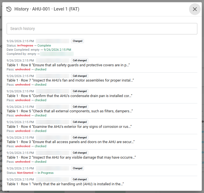Click the Pass unchecked → checked line under Row 3

[x=27, y=146]
